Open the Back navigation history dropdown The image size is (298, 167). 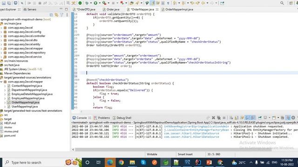tap(207, 3)
